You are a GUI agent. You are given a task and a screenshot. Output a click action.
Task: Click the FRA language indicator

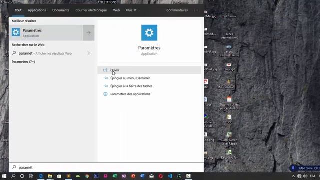click(x=313, y=176)
